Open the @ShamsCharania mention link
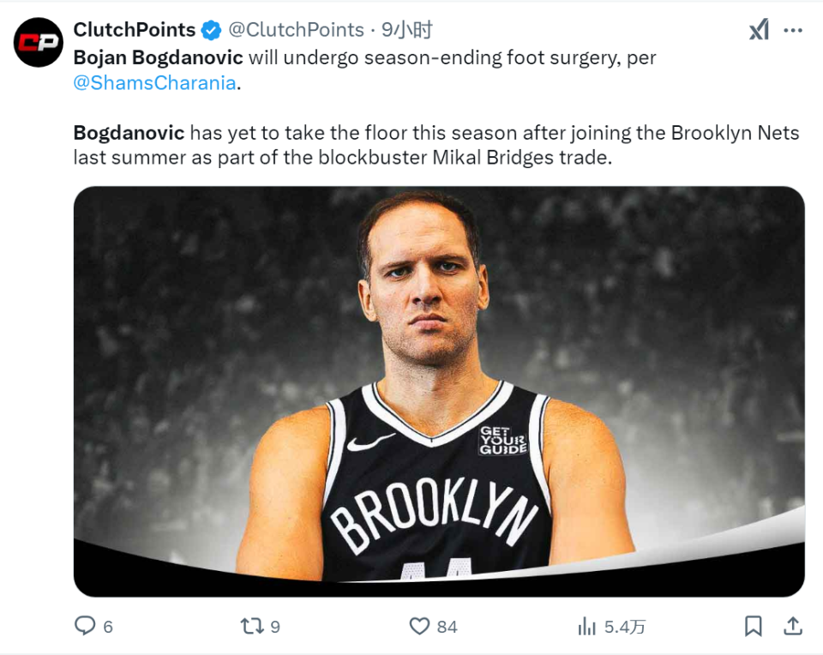Screen dimensions: 823x655 [153, 84]
